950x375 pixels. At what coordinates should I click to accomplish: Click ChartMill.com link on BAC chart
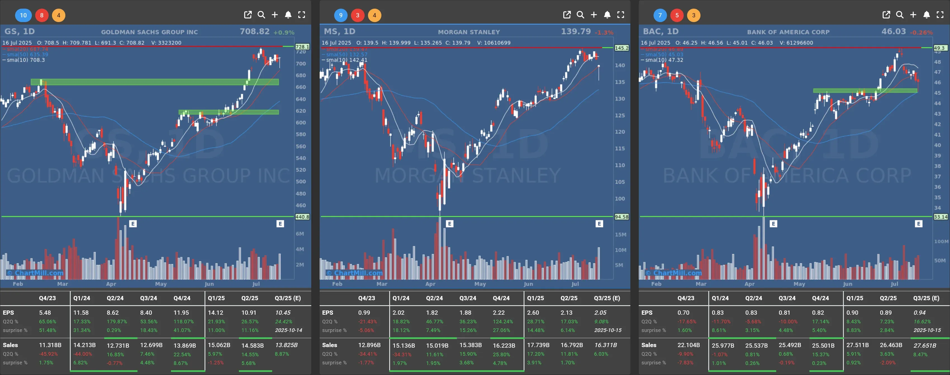(x=674, y=273)
